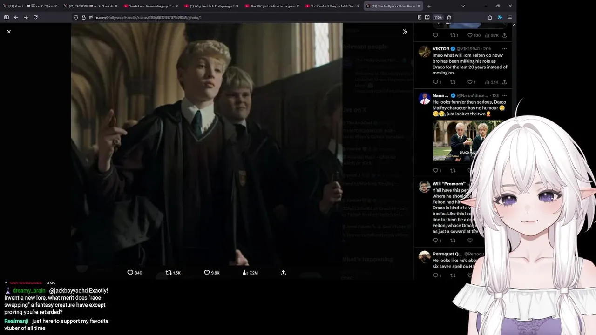Reply to VIKTOR's comment
596x335 pixels.
tap(436, 82)
